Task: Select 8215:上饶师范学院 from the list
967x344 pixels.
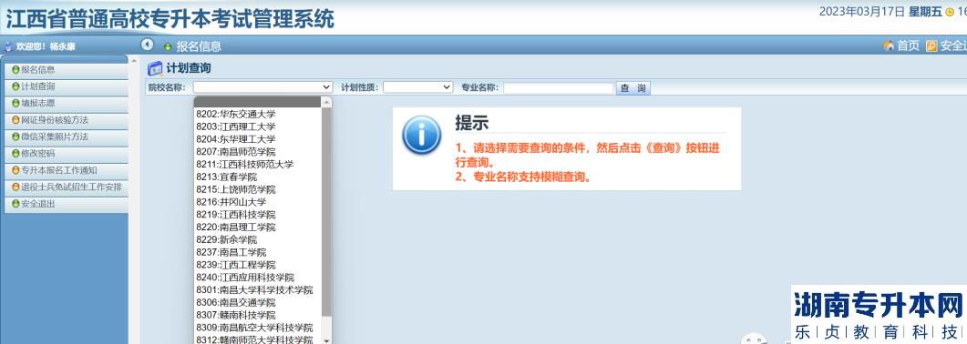Action: pyautogui.click(x=257, y=189)
